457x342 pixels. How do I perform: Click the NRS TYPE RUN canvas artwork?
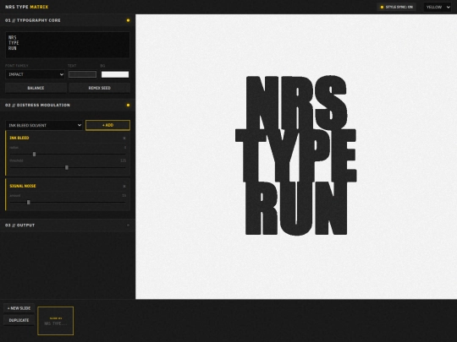pos(296,155)
